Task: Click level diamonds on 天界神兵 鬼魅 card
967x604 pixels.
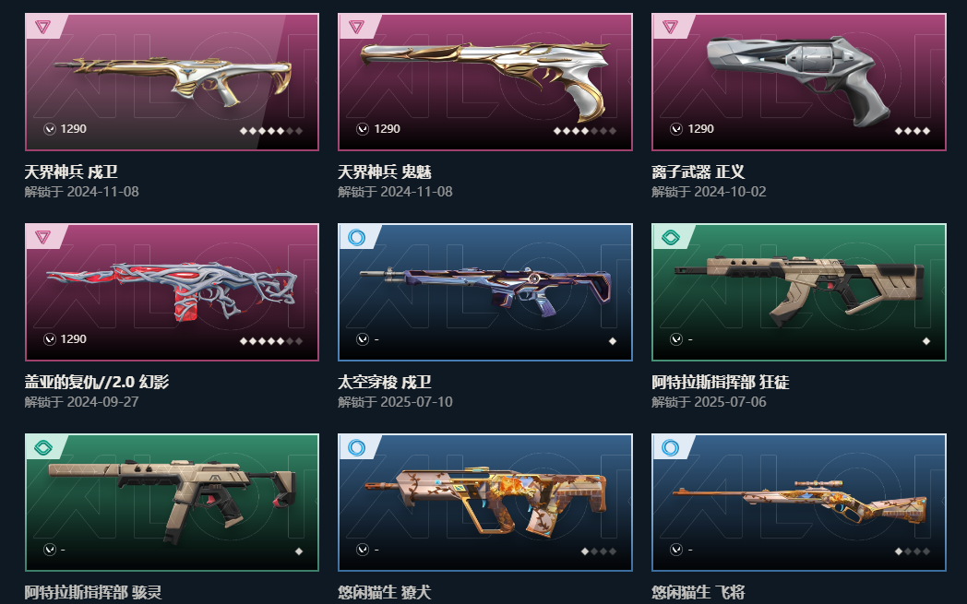Action: click(585, 131)
